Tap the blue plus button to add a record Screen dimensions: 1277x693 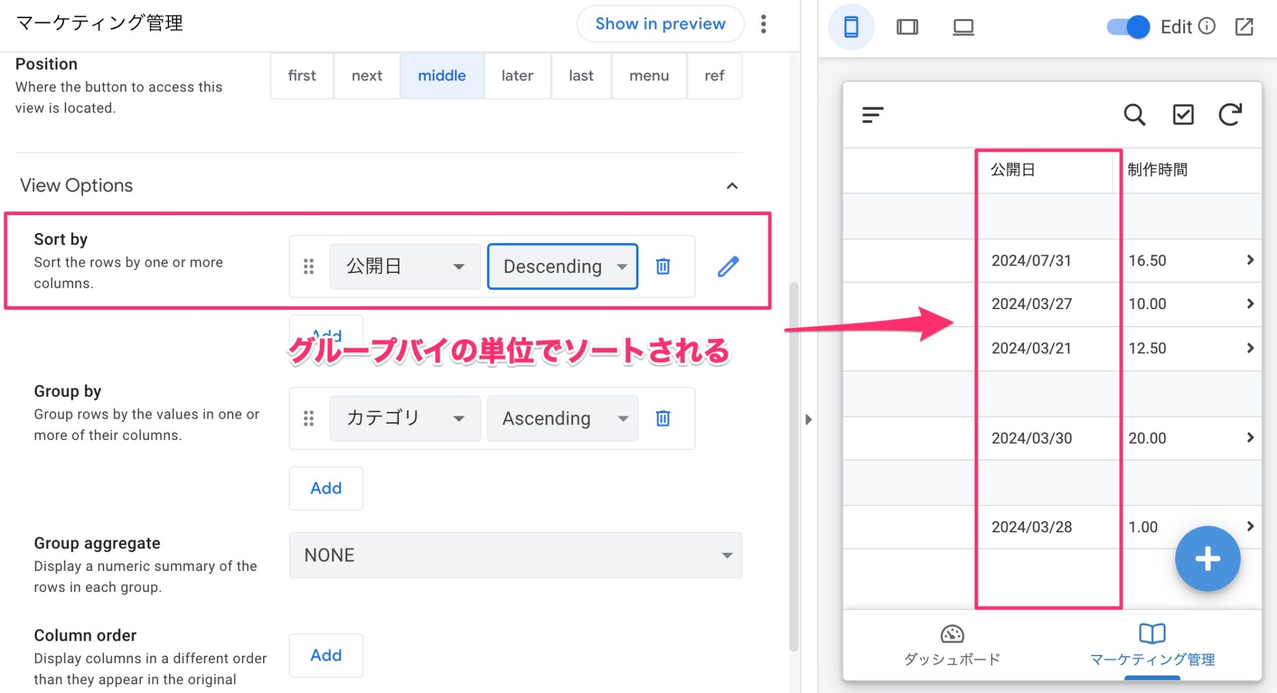(1207, 558)
